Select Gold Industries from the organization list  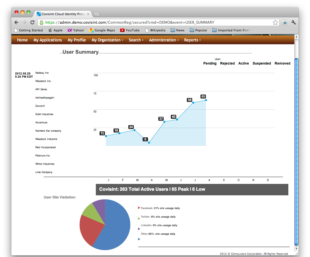(x=44, y=114)
